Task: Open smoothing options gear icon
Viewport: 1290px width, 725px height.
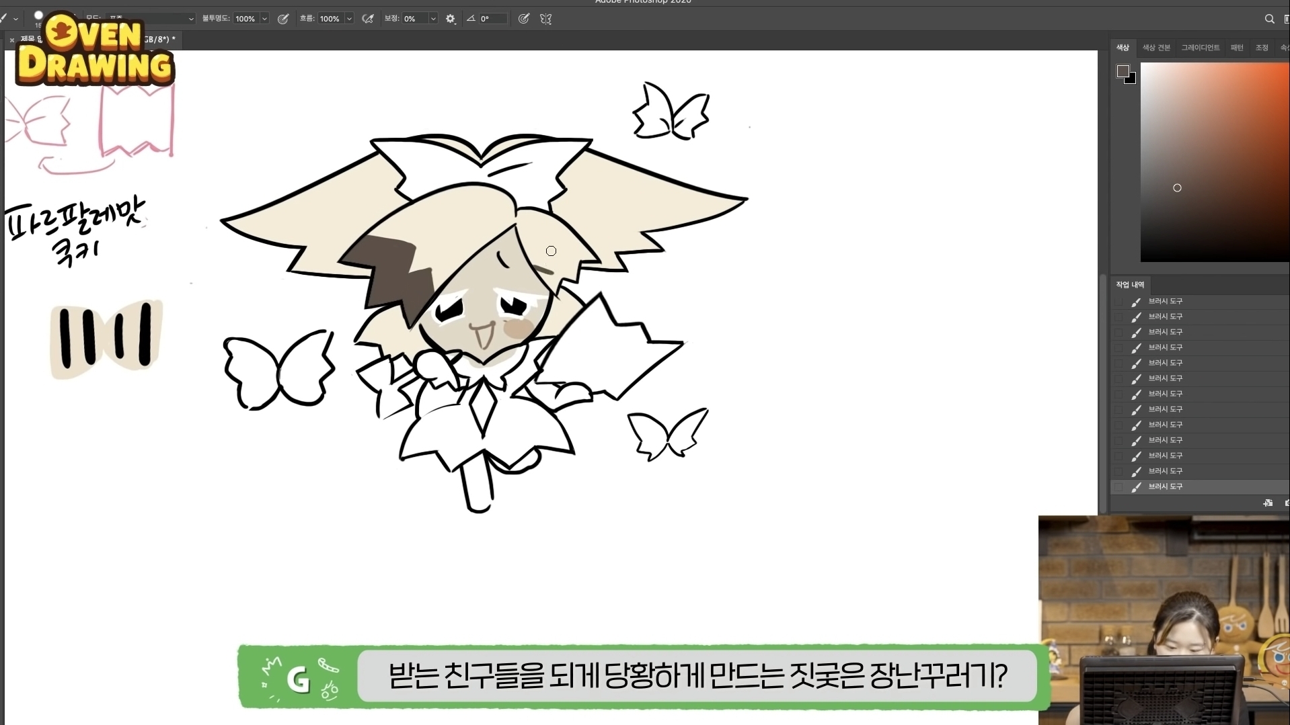Action: click(x=451, y=19)
